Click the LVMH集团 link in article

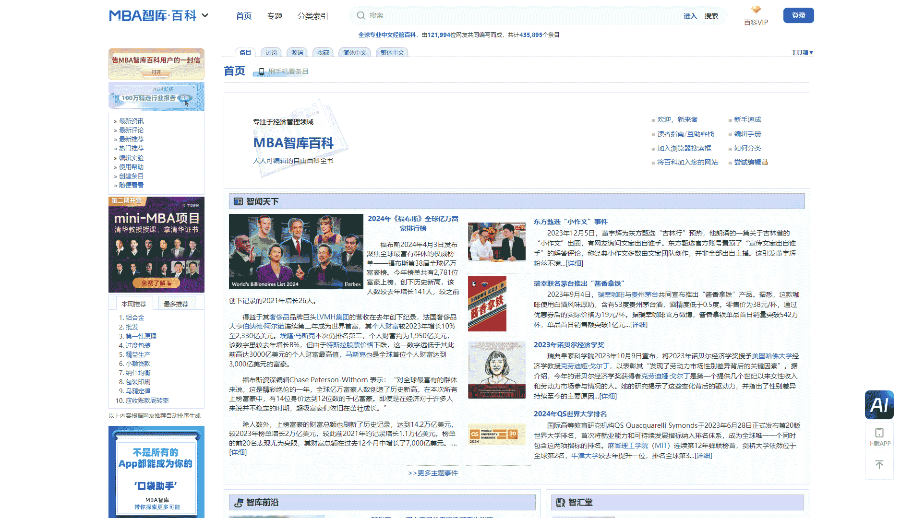coord(332,317)
